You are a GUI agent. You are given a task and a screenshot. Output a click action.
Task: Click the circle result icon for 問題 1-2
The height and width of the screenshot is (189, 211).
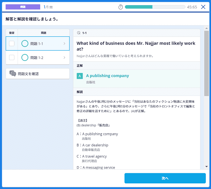[25, 58]
